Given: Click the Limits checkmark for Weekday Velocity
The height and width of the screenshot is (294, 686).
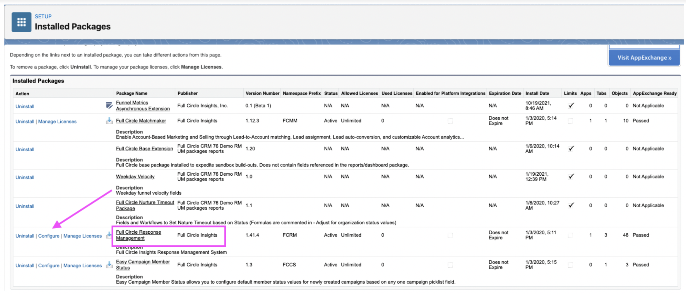Looking at the screenshot, I should (571, 177).
